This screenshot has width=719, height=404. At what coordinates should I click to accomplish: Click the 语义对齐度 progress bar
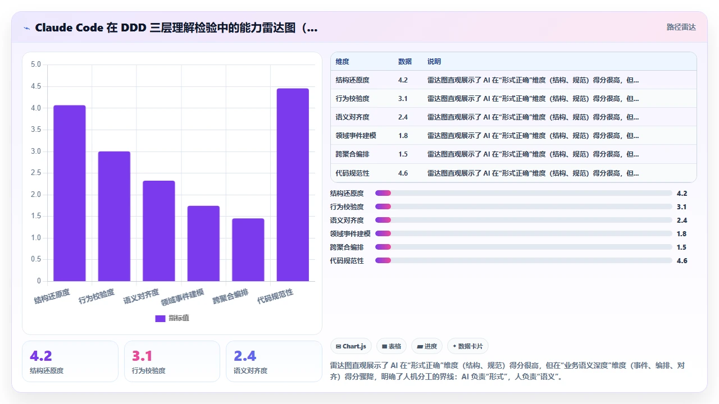(524, 220)
